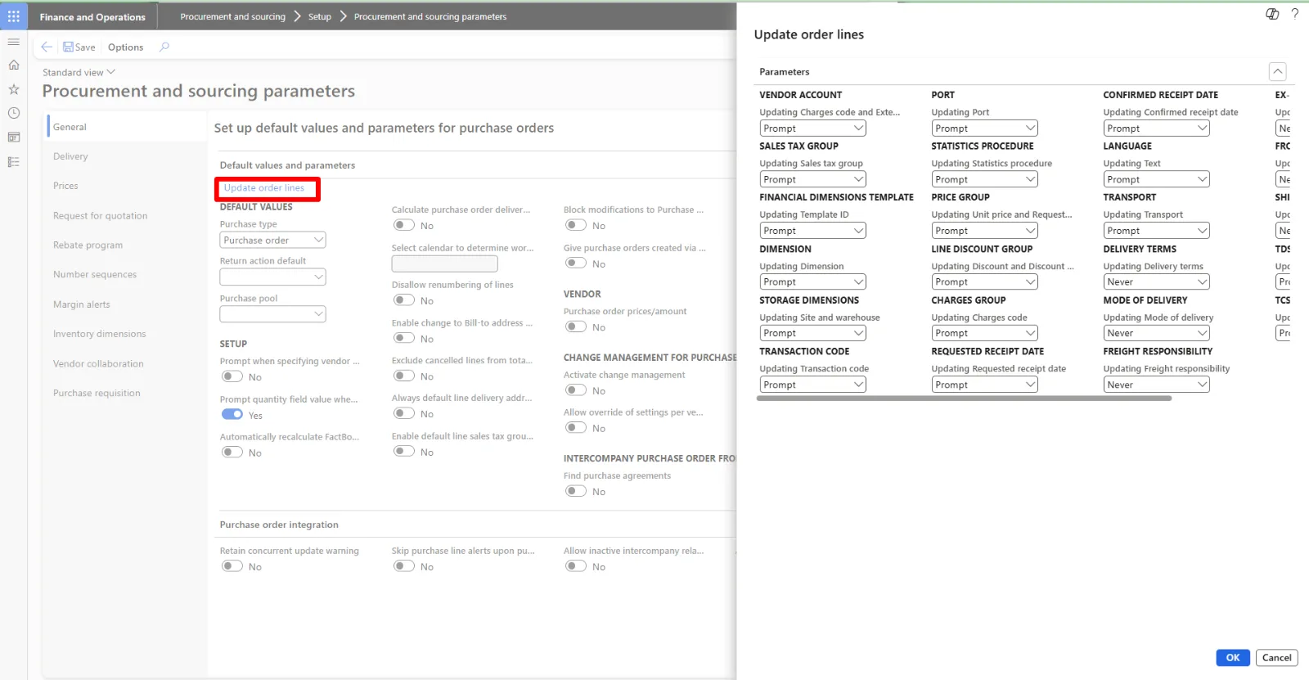The width and height of the screenshot is (1309, 680).
Task: Open Recent clock icon in sidebar
Action: (14, 113)
